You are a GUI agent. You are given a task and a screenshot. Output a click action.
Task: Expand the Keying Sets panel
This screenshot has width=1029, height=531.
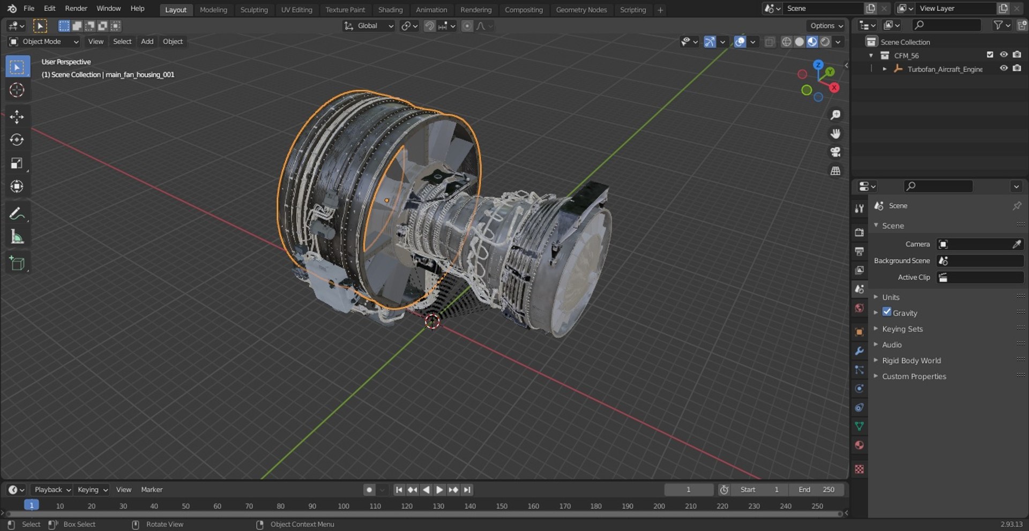pos(903,329)
